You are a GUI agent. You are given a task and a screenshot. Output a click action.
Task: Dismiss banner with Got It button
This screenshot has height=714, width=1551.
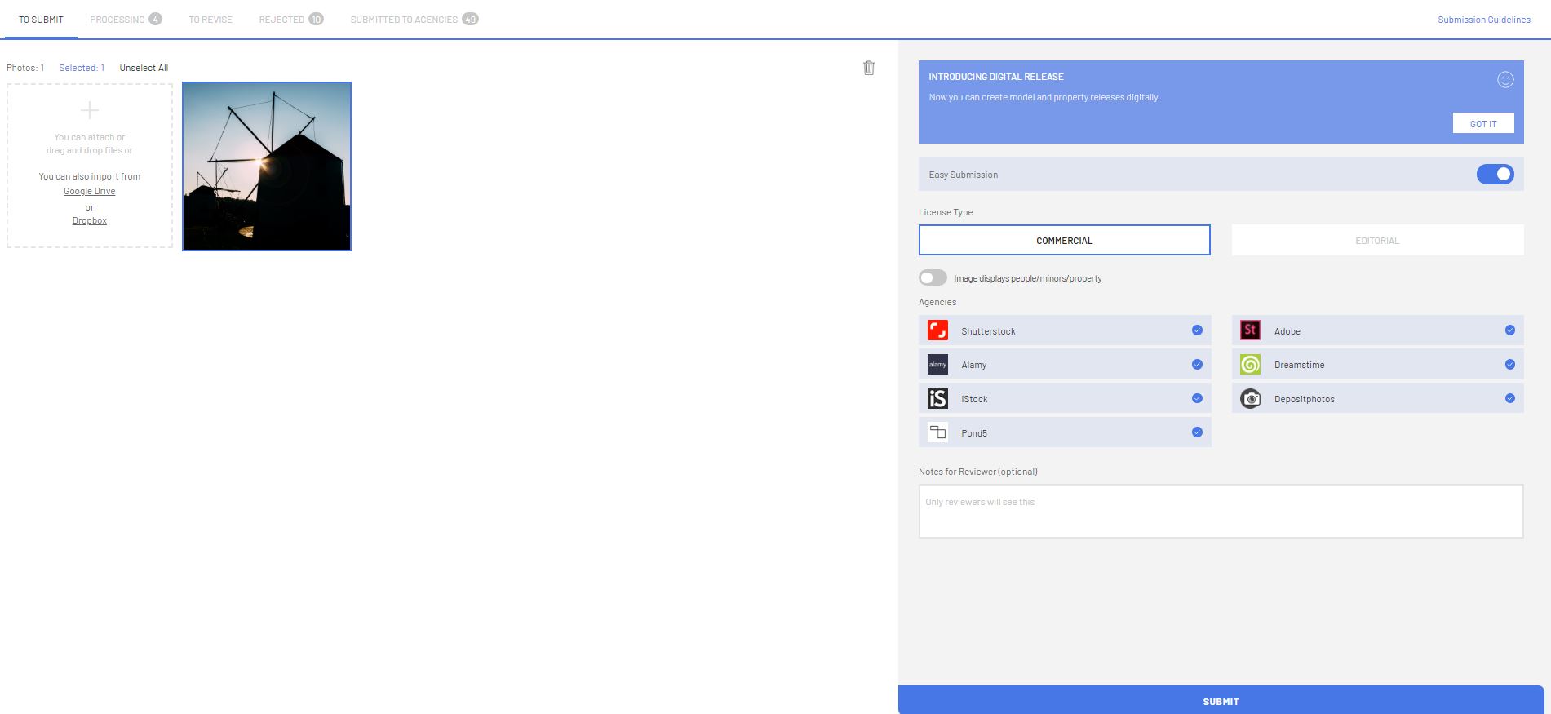(1483, 123)
